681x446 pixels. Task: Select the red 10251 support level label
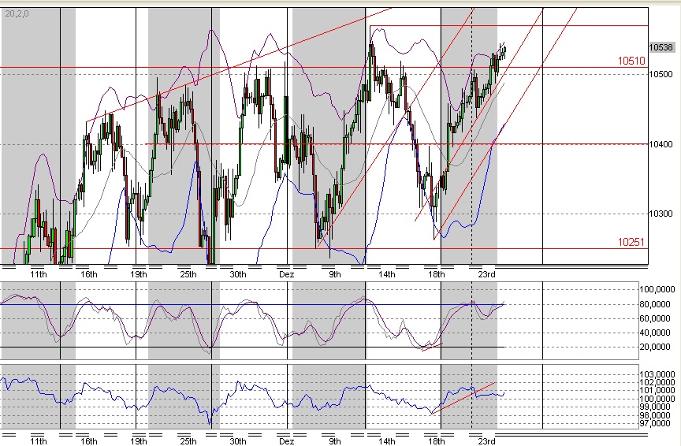tap(629, 240)
